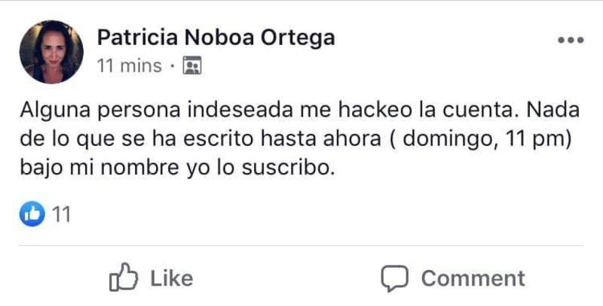Open the Patricia Noboa Ortega name link
The height and width of the screenshot is (306, 603).
coord(216,38)
